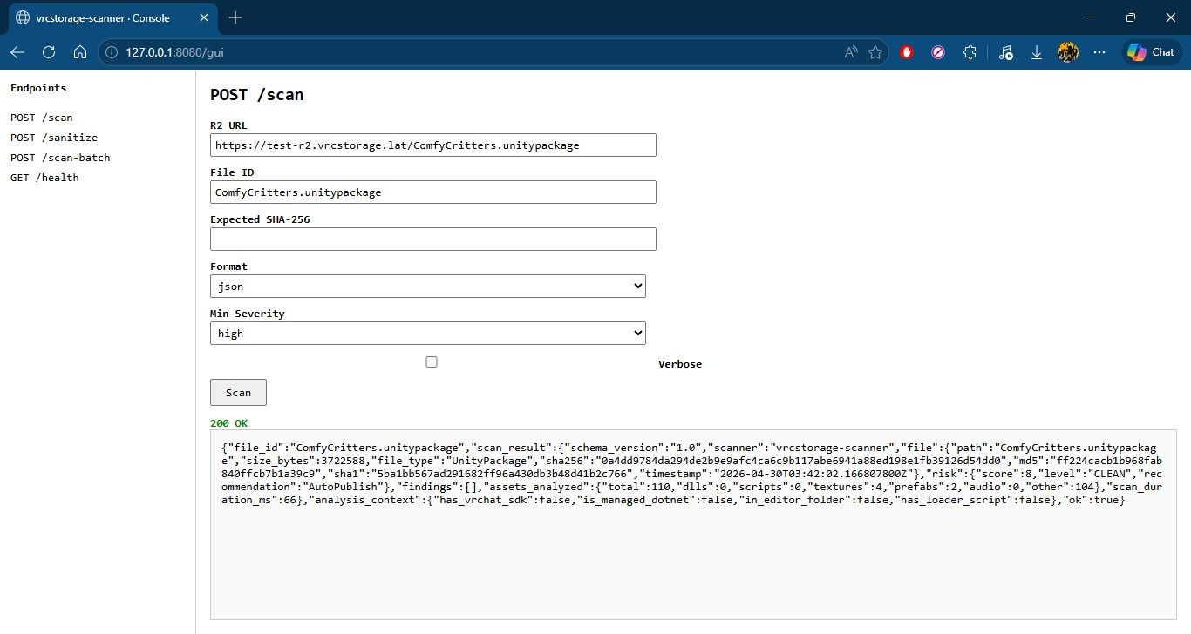The height and width of the screenshot is (634, 1191).
Task: Click the "File ID" field label
Action: [232, 172]
